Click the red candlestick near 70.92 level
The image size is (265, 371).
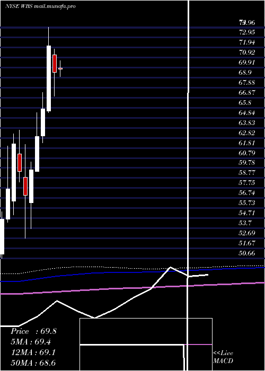(55, 64)
